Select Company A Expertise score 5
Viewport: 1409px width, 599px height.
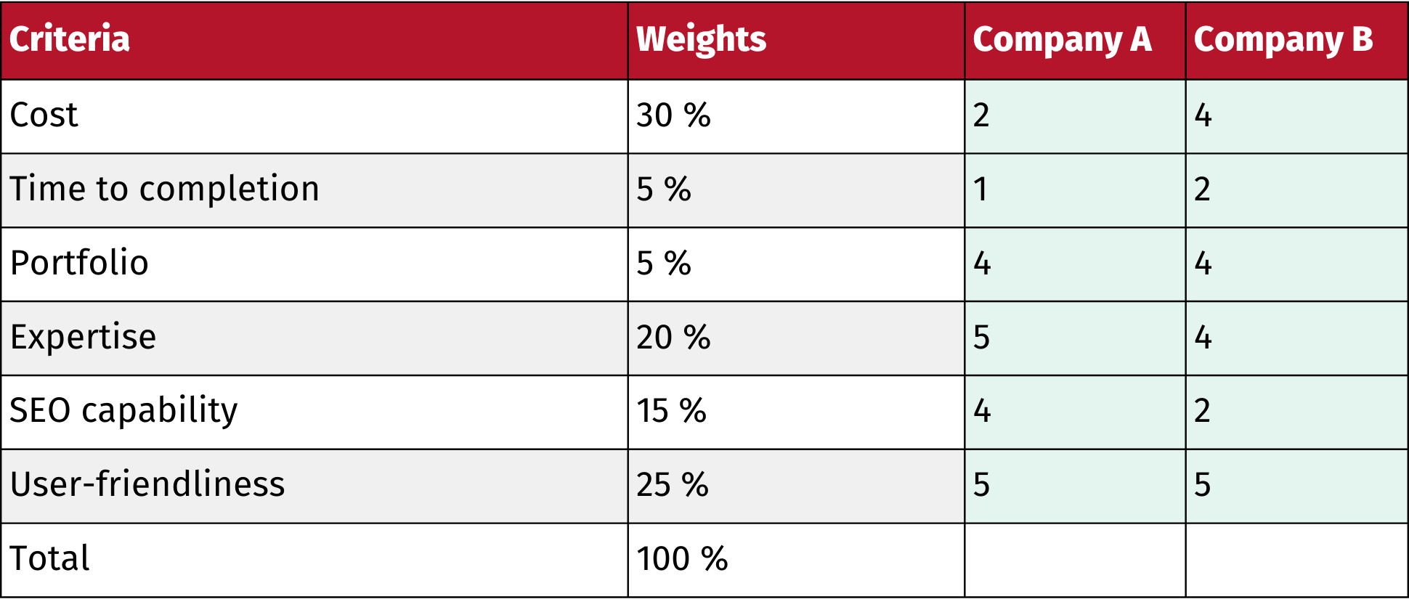click(1075, 338)
